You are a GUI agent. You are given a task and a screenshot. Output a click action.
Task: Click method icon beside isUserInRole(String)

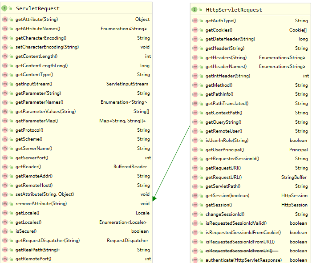click(195, 141)
